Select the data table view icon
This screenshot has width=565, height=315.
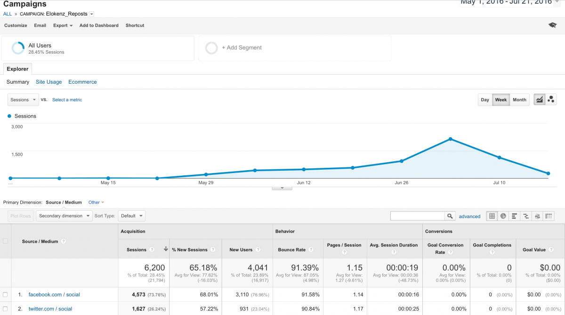pyautogui.click(x=492, y=216)
